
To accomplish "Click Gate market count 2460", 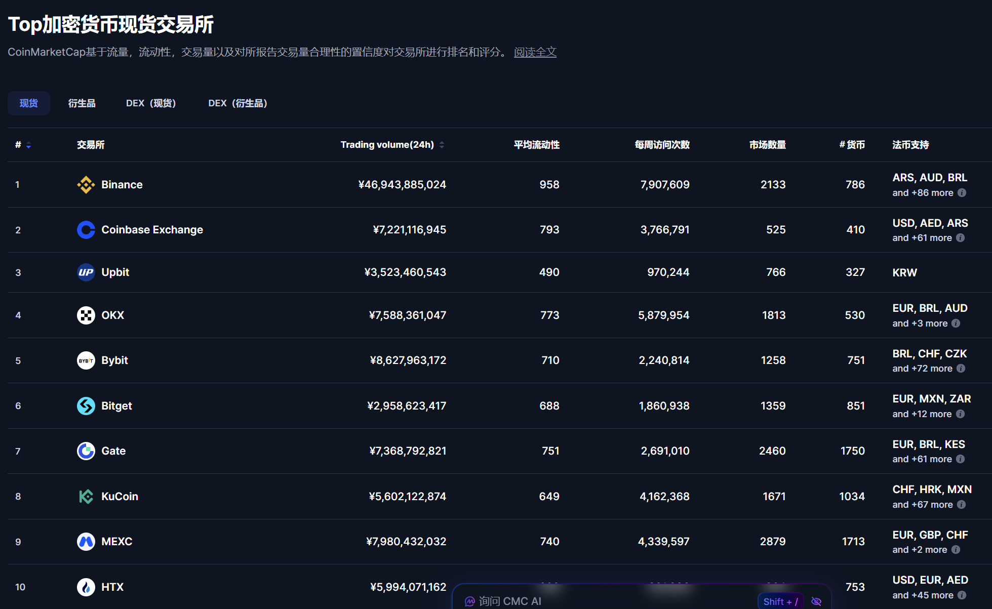I will [x=773, y=451].
